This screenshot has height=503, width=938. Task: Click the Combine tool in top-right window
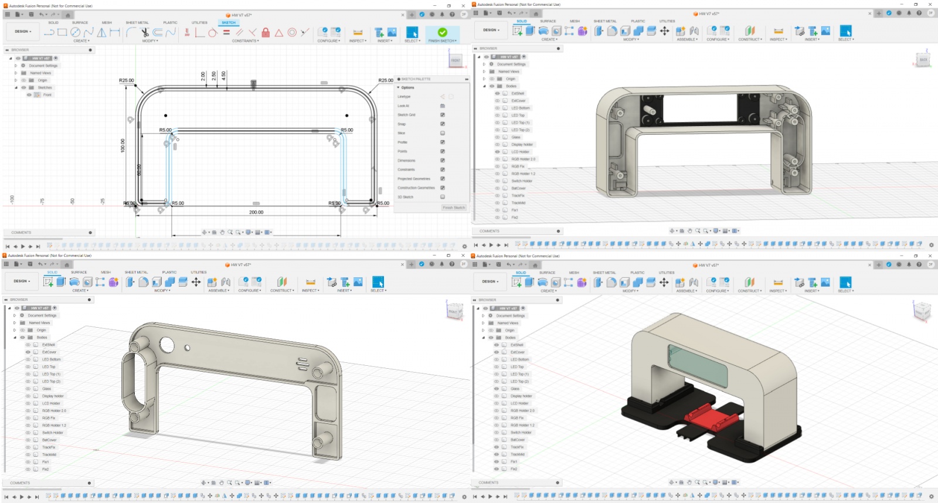coord(638,30)
